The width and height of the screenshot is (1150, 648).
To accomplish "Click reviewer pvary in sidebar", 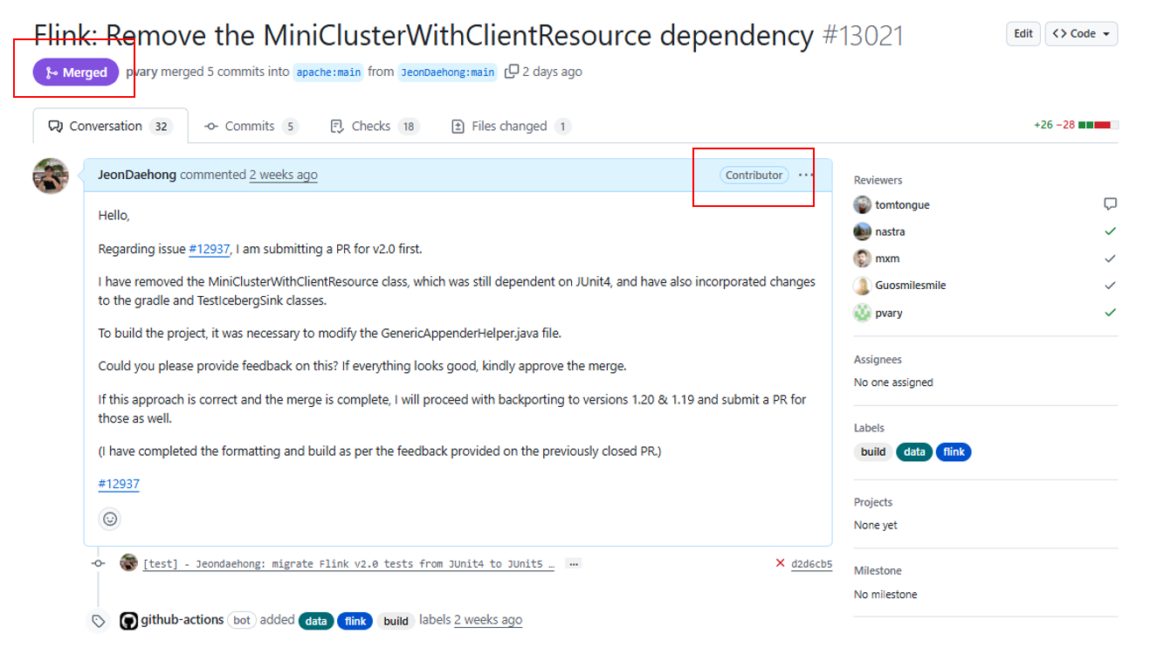I will [889, 313].
